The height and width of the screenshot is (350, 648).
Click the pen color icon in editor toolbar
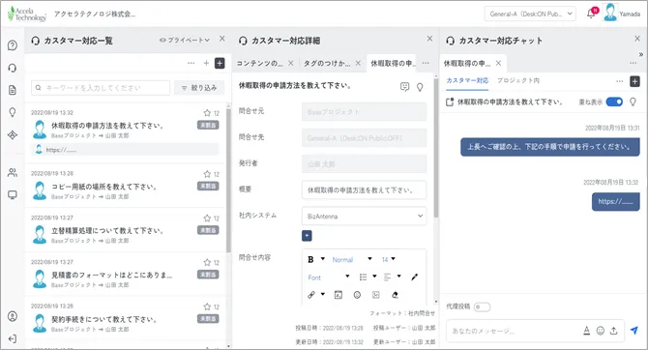(415, 277)
